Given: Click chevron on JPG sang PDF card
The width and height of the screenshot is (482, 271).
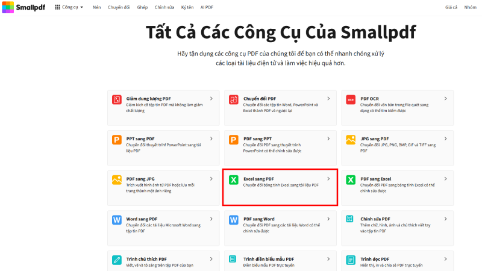Looking at the screenshot, I should click(x=446, y=139).
